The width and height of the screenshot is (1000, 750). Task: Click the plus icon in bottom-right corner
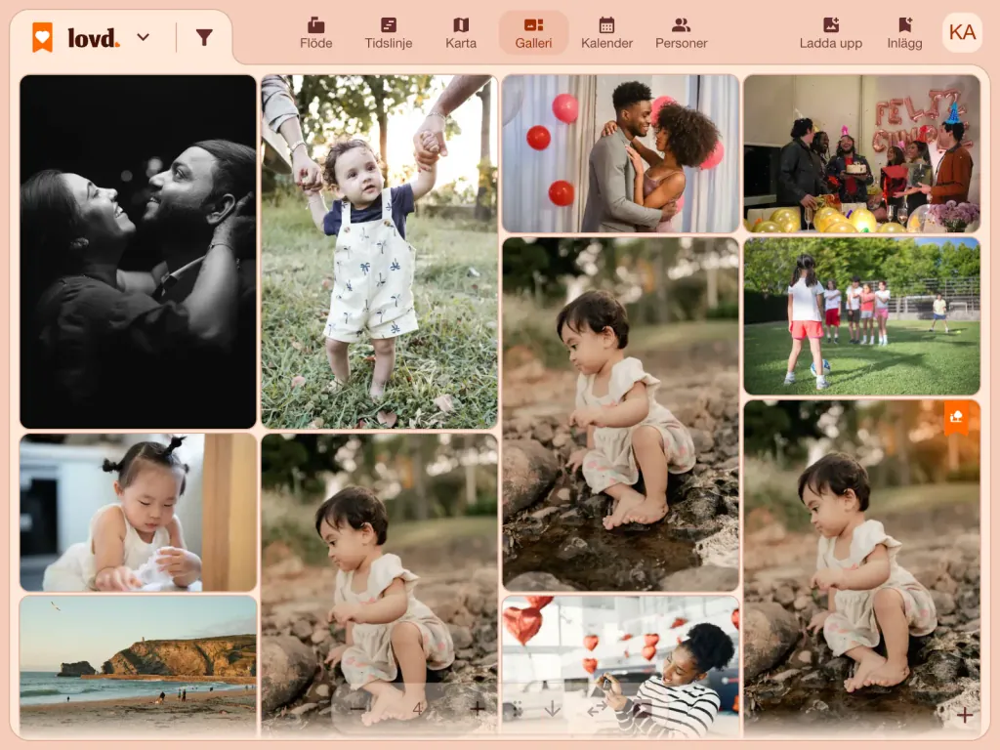coord(964,716)
